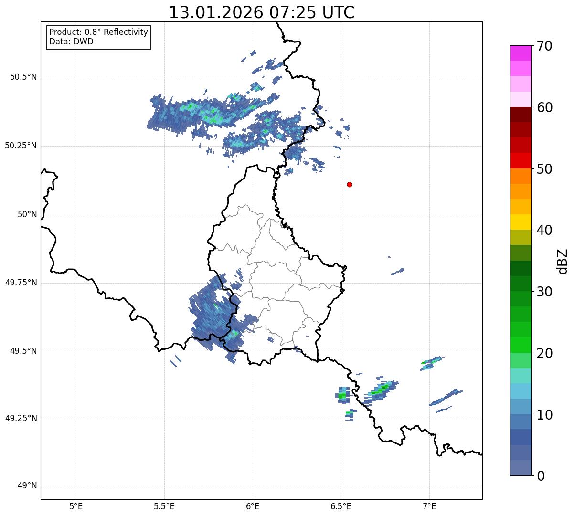Pick the bright yellow swatch above 40 dBZ
574x516 pixels.
click(521, 222)
